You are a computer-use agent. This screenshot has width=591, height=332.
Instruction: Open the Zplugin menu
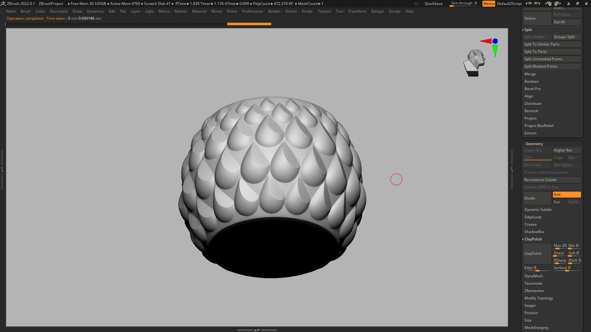377,11
